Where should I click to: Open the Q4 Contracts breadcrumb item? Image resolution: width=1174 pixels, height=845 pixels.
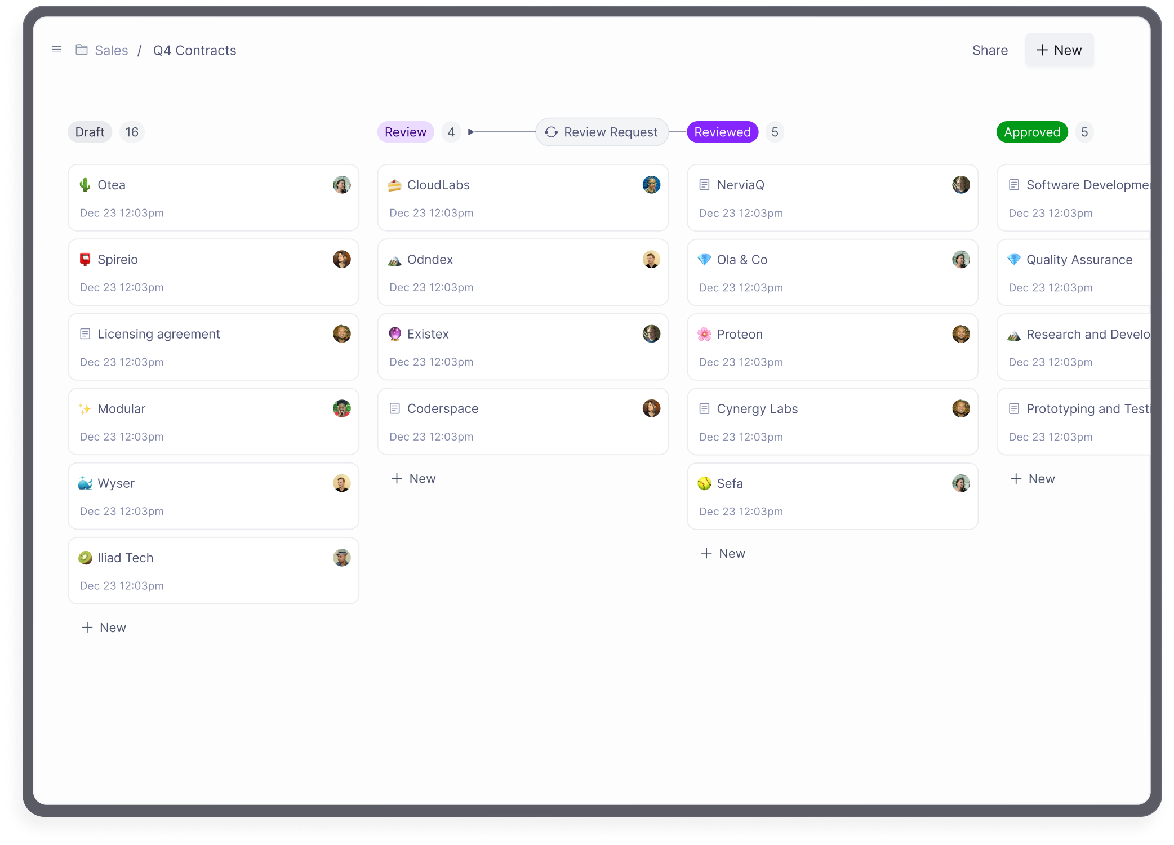(x=194, y=50)
